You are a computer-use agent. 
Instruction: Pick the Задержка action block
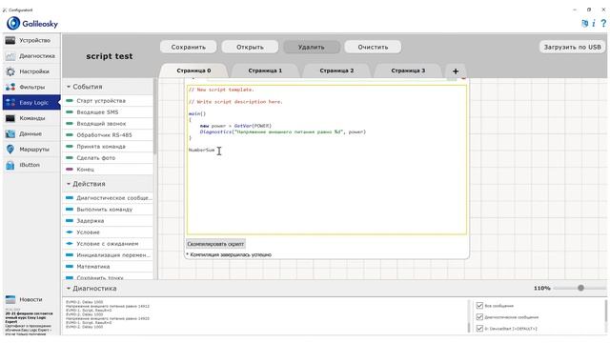(108, 221)
